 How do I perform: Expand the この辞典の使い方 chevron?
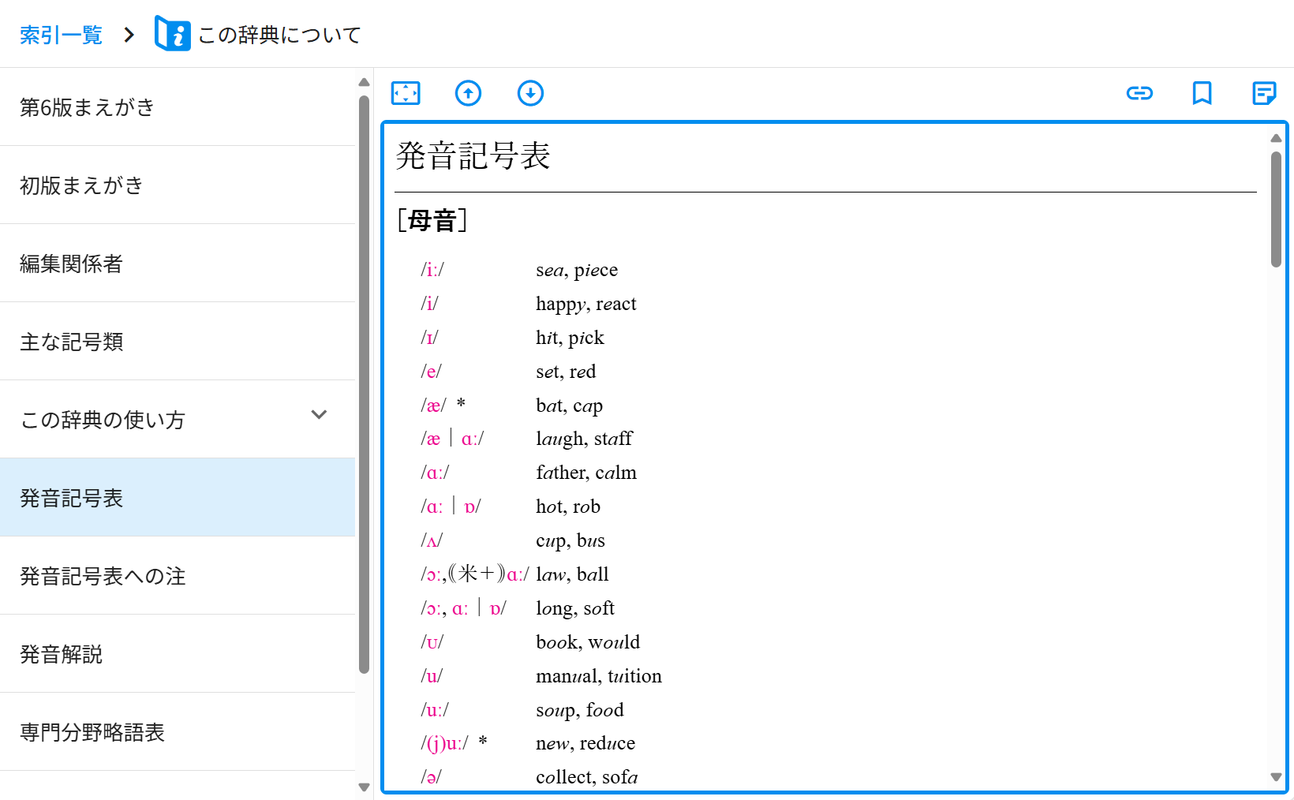tap(319, 415)
